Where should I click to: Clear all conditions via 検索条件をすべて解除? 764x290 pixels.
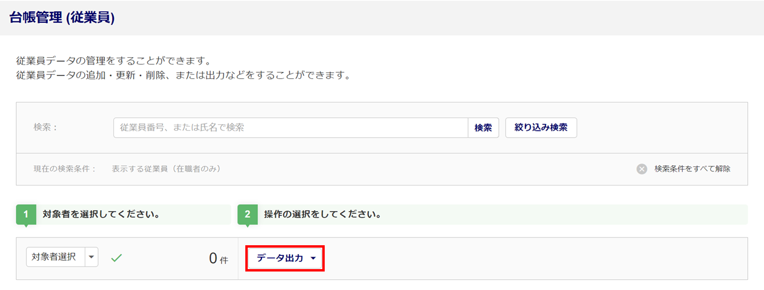pyautogui.click(x=692, y=169)
